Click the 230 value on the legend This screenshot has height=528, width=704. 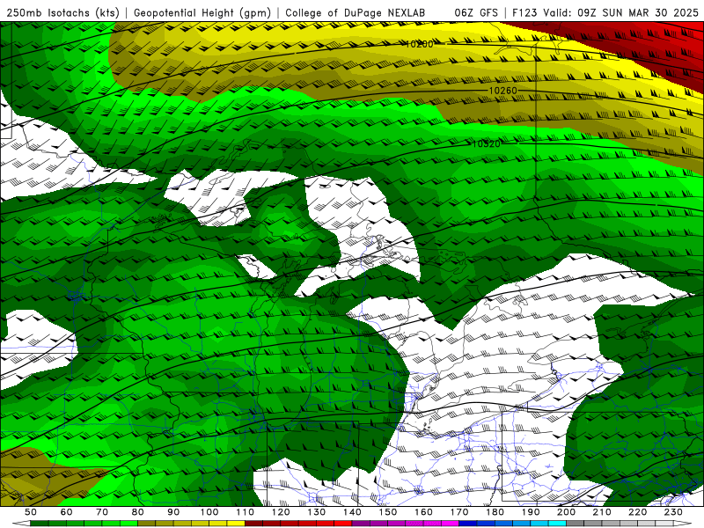pos(673,512)
